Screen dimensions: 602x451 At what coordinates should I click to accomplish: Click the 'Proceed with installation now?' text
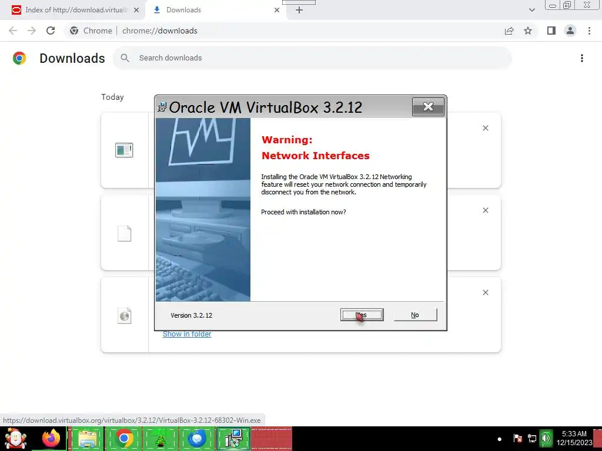pyautogui.click(x=303, y=212)
